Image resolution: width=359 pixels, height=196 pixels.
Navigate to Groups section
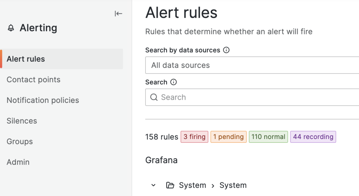click(x=20, y=142)
